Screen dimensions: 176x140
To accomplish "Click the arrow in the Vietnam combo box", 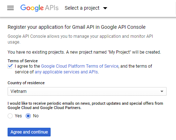I will [x=162, y=91].
